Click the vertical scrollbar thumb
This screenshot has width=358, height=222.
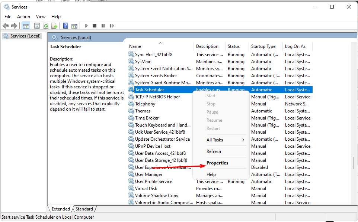coord(354,163)
